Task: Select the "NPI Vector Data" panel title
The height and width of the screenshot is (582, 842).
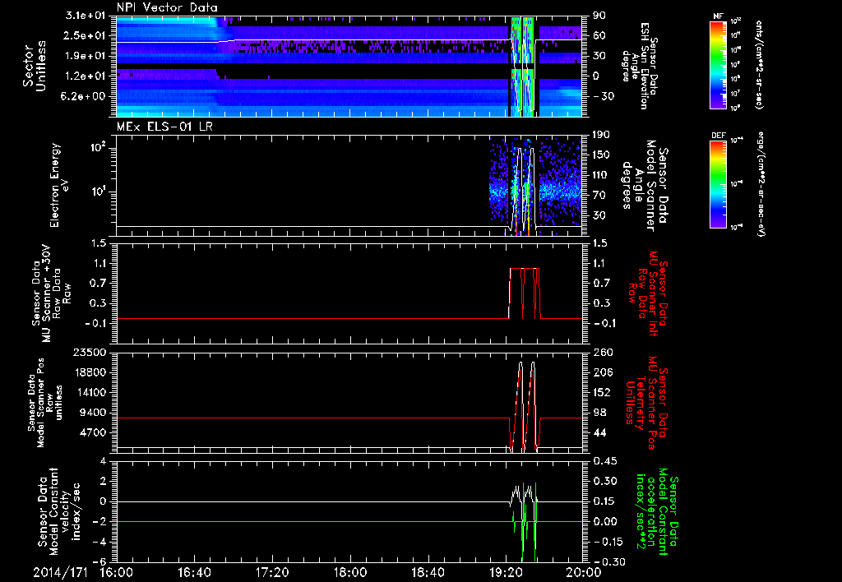Action: (168, 7)
